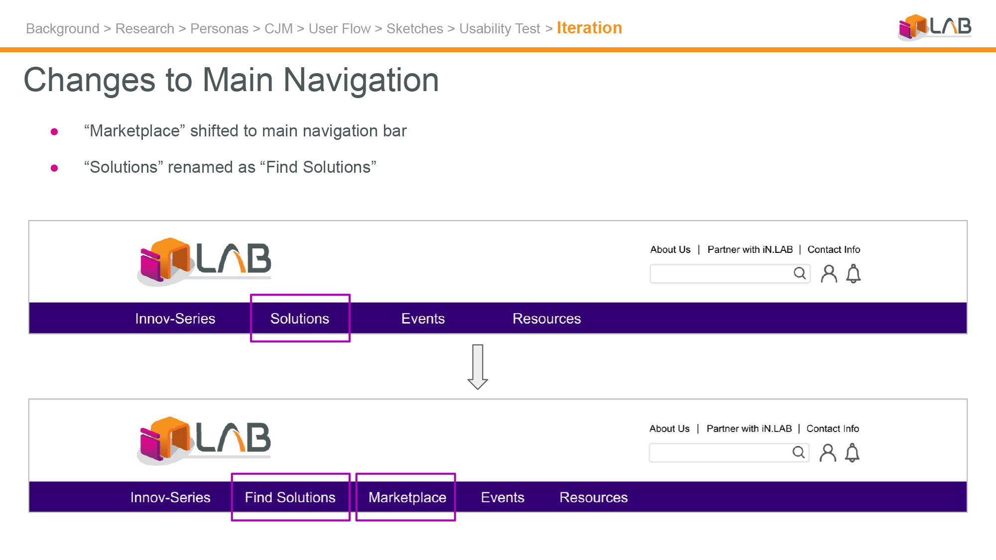Click the notification bell in upper mockup
The width and height of the screenshot is (996, 560).
click(x=854, y=274)
